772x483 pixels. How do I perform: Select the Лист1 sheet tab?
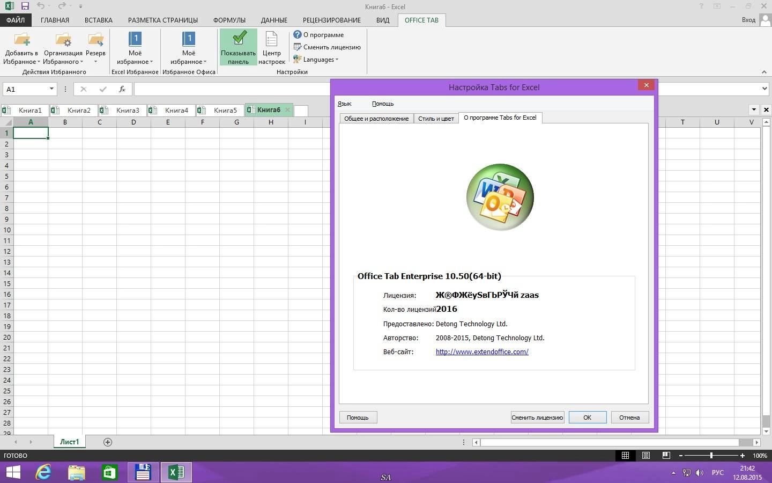point(69,442)
